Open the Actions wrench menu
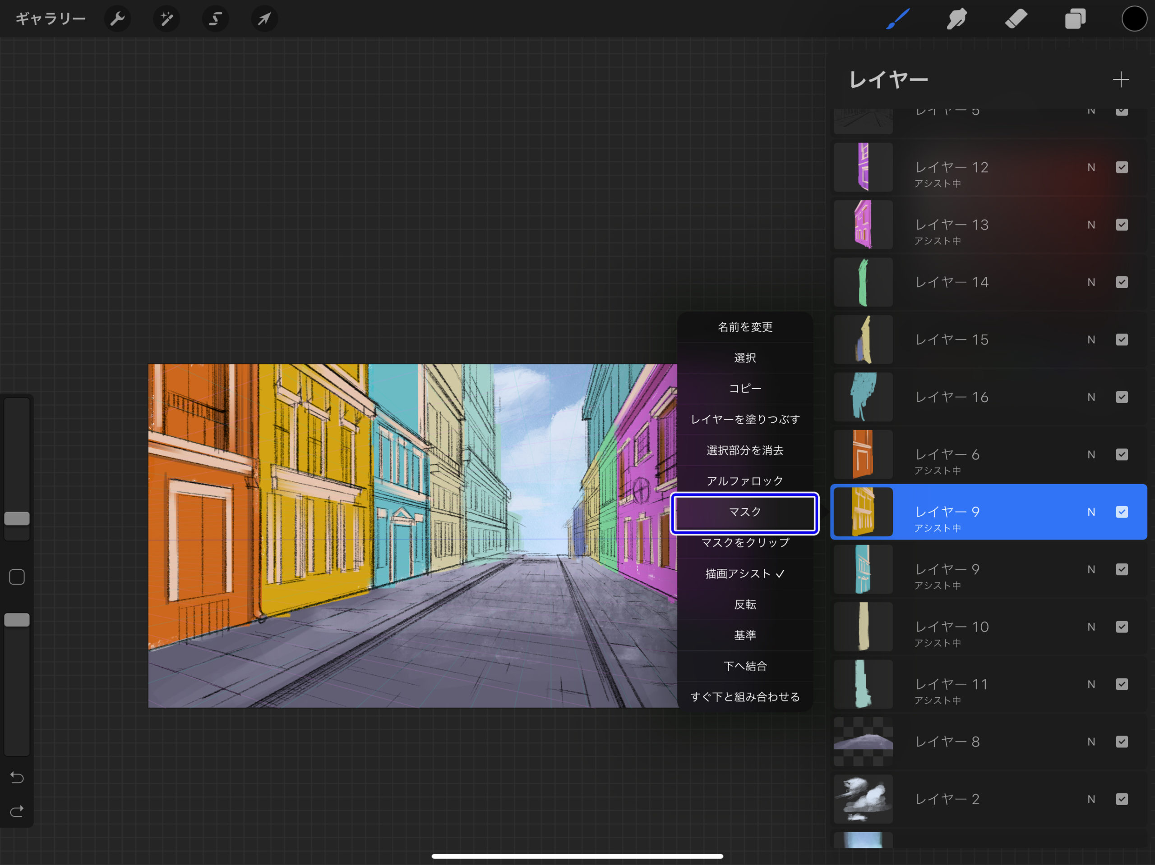The image size is (1155, 865). click(x=117, y=19)
